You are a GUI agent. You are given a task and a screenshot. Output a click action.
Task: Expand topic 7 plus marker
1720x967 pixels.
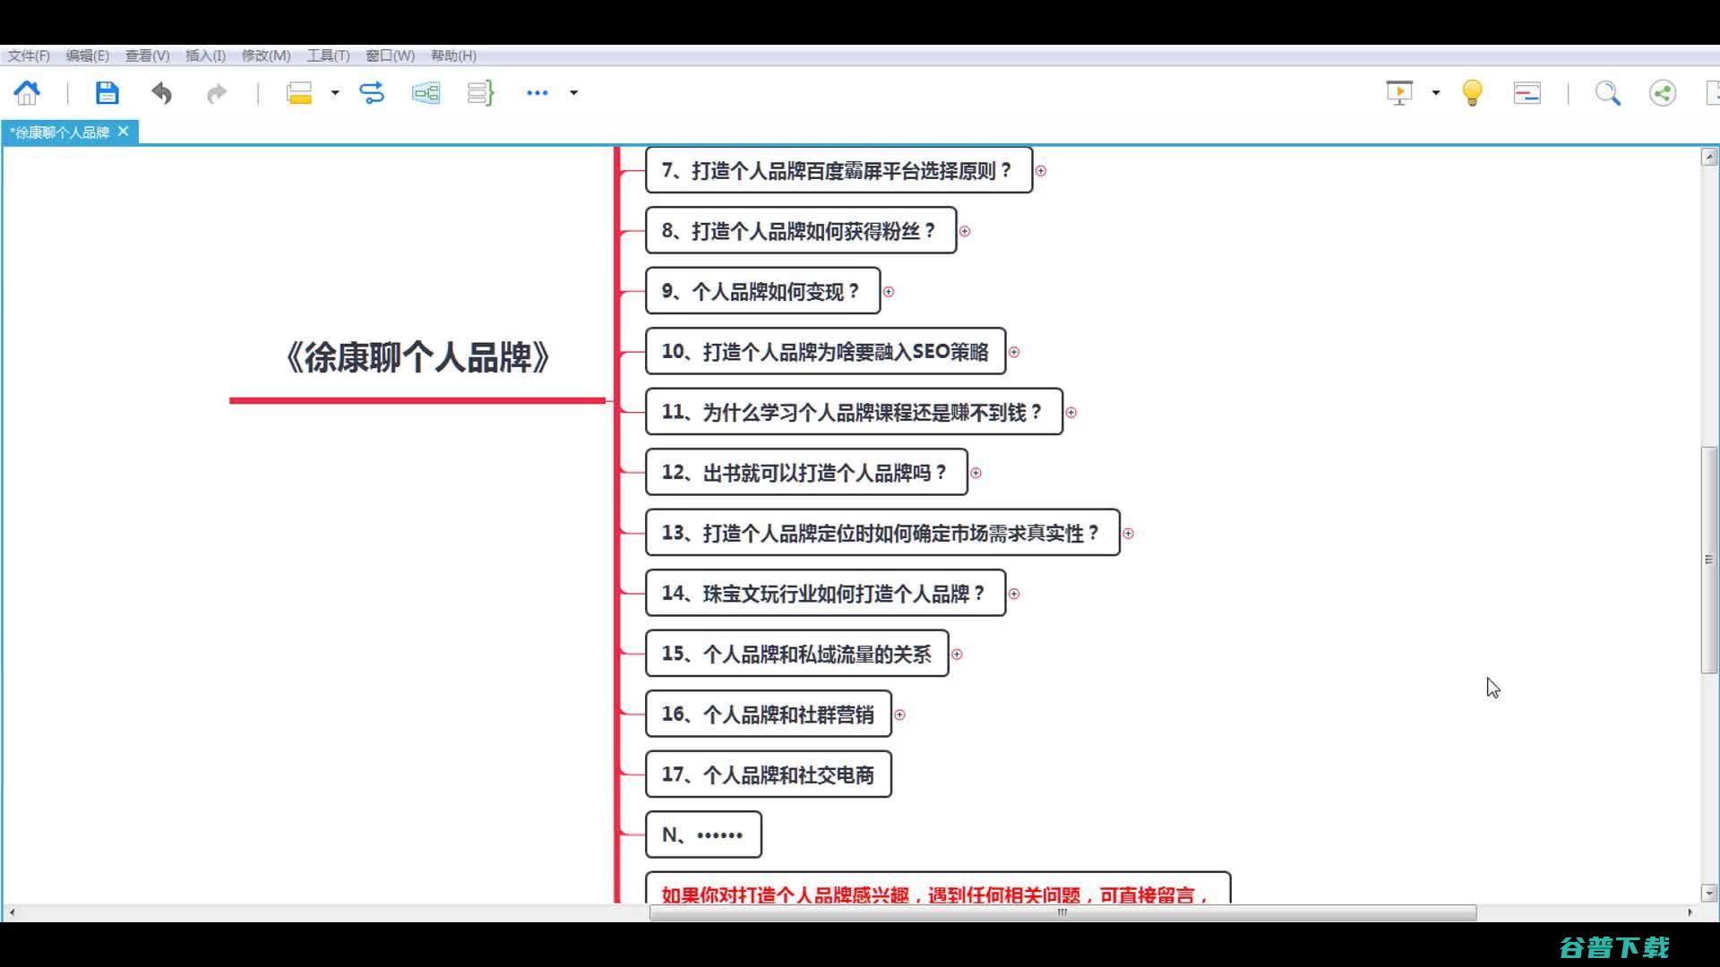coord(1041,170)
